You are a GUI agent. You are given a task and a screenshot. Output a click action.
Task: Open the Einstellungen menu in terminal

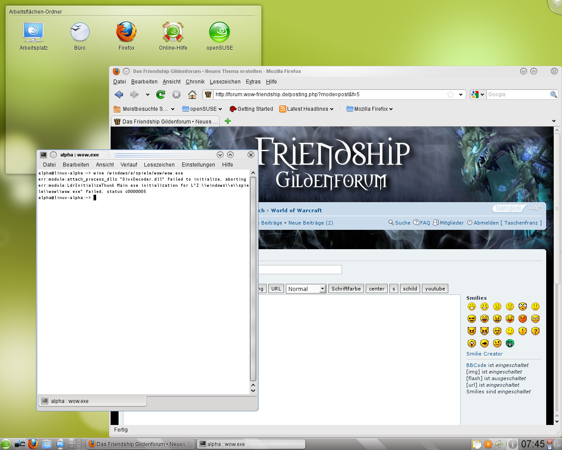[x=198, y=165]
